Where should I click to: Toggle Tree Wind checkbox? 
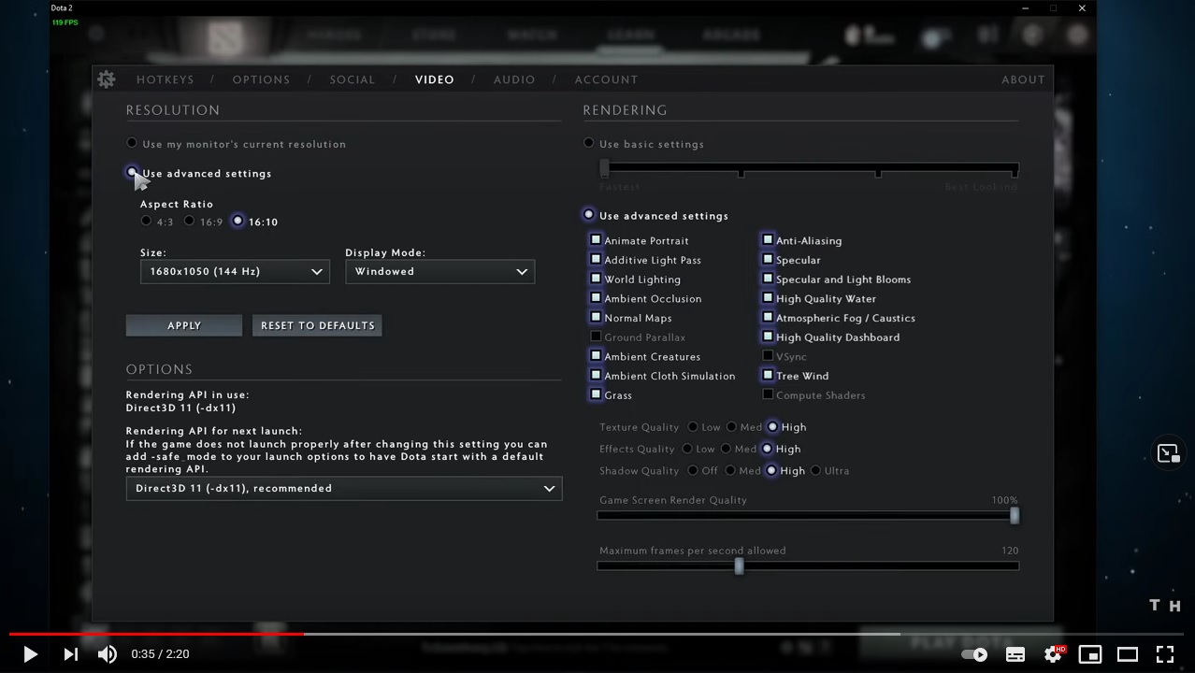point(768,376)
